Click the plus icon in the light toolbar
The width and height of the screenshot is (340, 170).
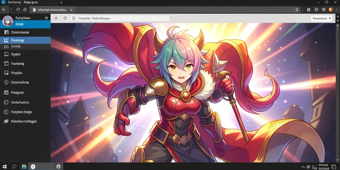[x=56, y=18]
